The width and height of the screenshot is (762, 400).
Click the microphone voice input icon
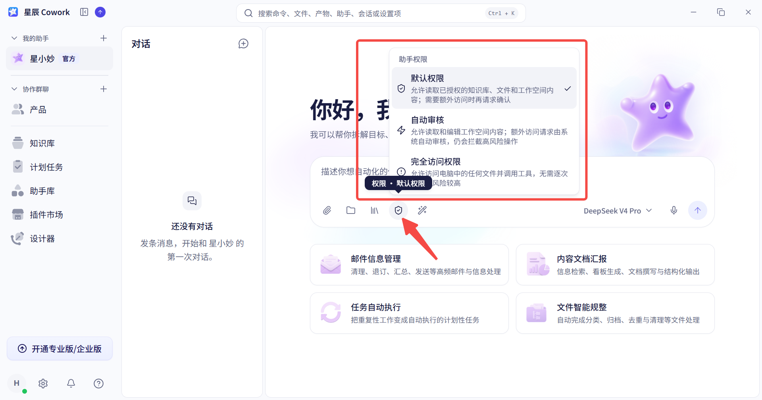[x=674, y=210]
